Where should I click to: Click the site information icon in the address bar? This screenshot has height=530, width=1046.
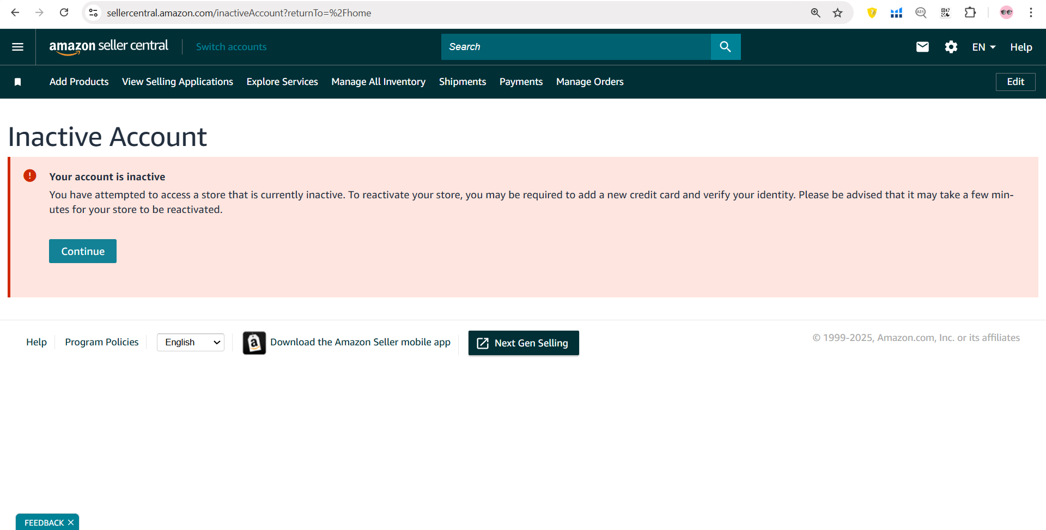tap(94, 13)
